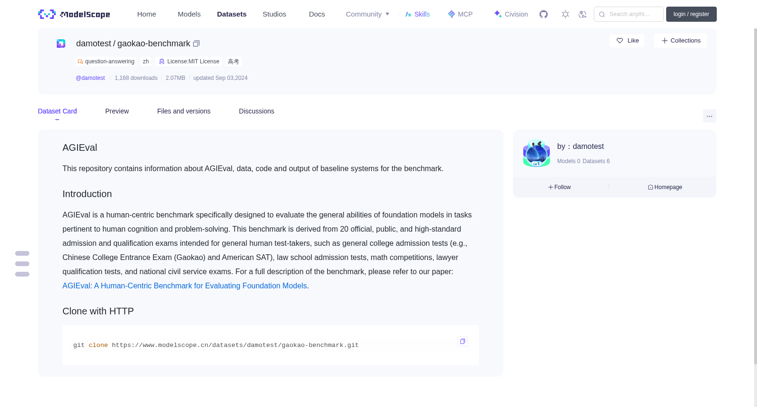757x407 pixels.
Task: Switch to the Discussions tab
Action: tap(256, 111)
